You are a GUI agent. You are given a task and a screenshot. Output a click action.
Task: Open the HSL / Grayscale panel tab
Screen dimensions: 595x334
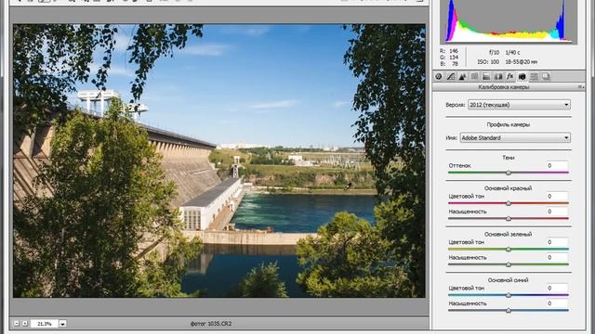474,76
